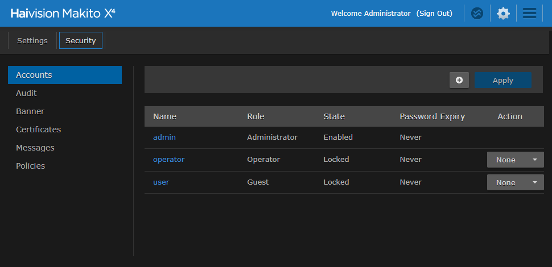Open the operator account details
The image size is (552, 267).
[168, 160]
